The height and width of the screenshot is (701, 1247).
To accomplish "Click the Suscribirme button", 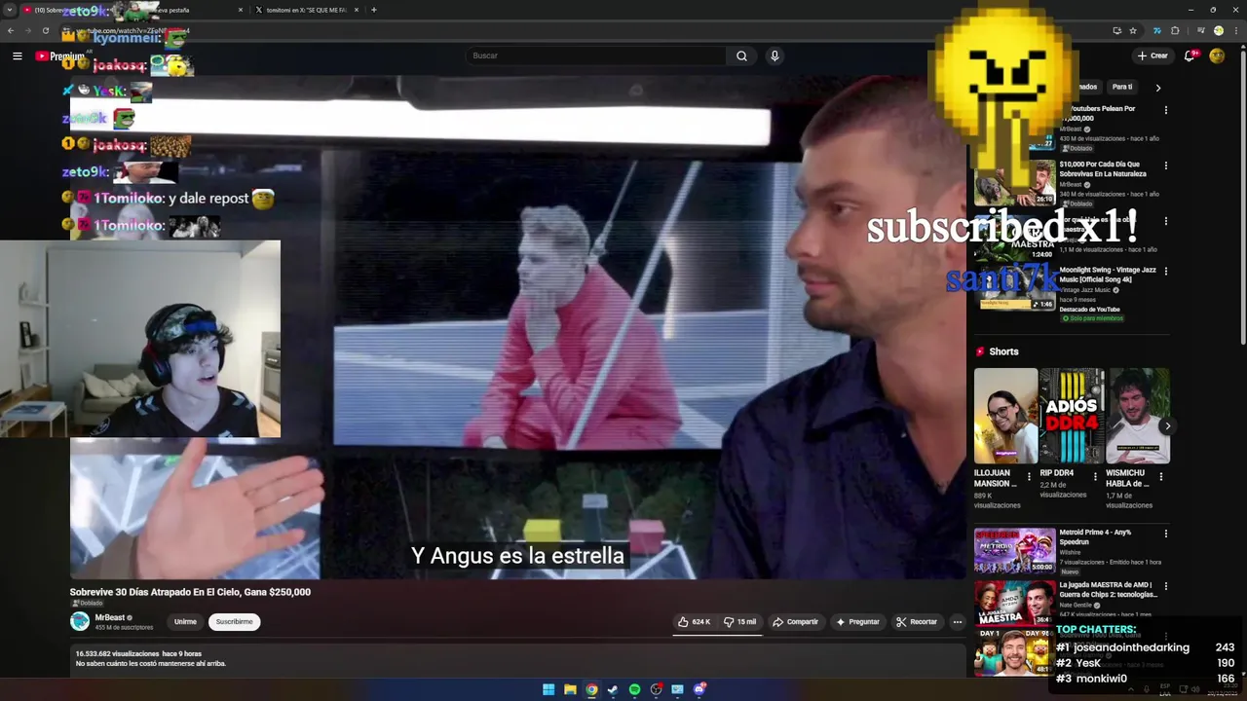I will pos(234,621).
